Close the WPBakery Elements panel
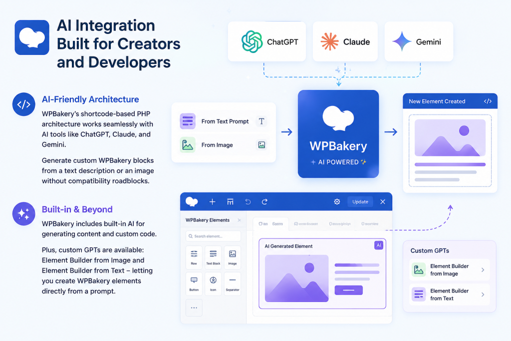Screen dimensions: 511x341 coord(239,220)
